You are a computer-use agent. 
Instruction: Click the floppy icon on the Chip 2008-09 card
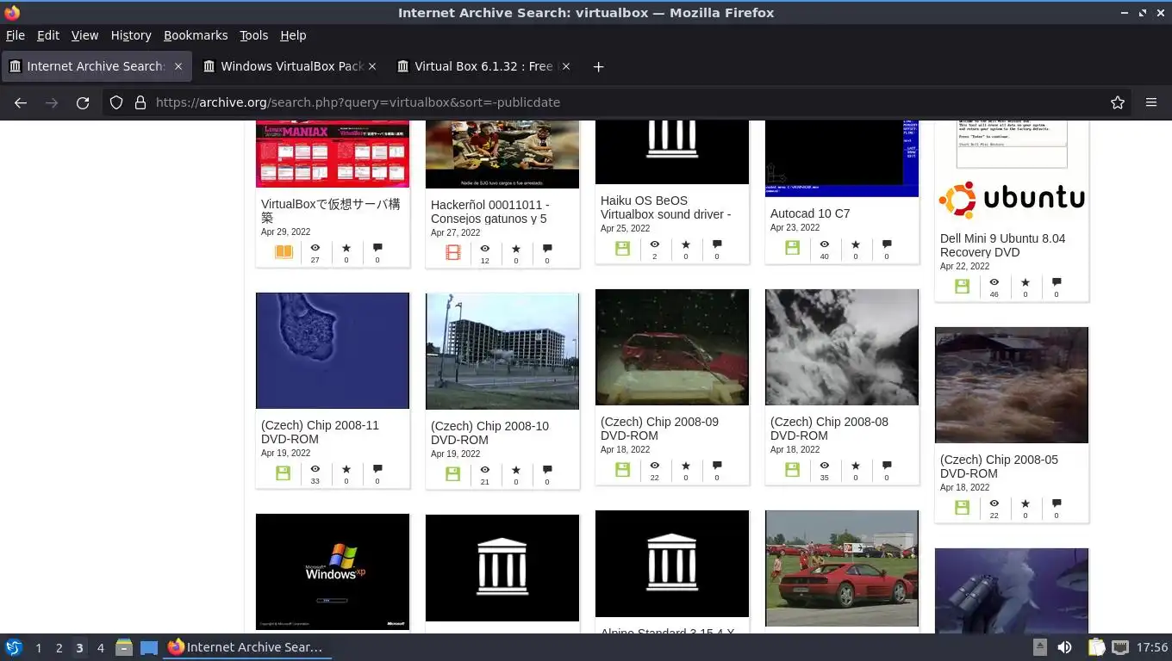pyautogui.click(x=623, y=470)
